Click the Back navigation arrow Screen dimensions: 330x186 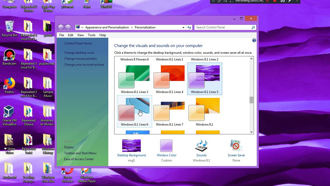coord(61,27)
